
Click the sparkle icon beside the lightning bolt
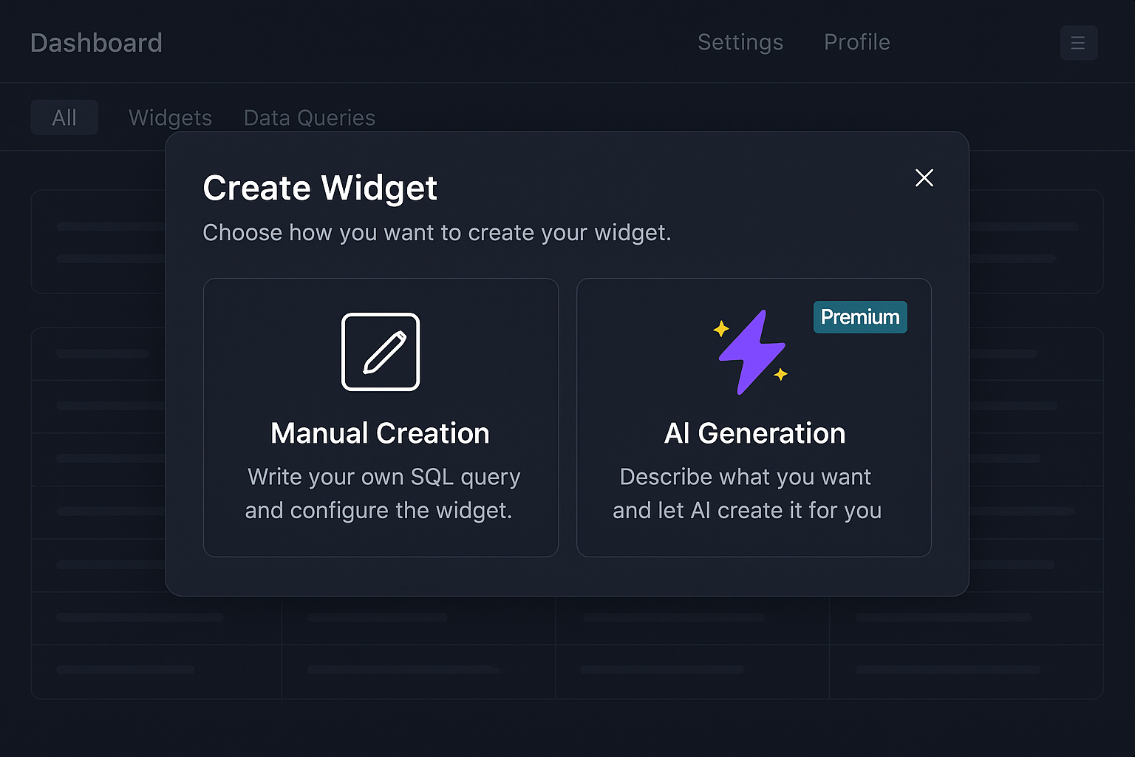[x=720, y=330]
